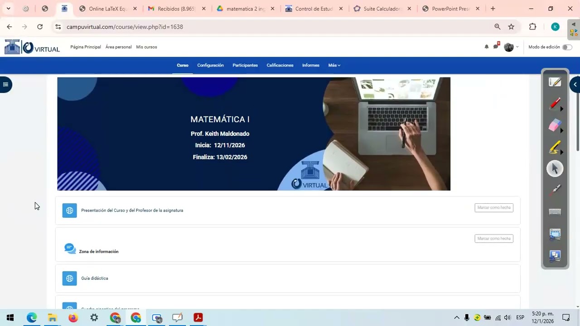Select the red pen annotation tool

click(x=555, y=104)
